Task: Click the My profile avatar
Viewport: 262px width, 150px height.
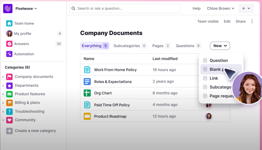Action: pyautogui.click(x=9, y=34)
